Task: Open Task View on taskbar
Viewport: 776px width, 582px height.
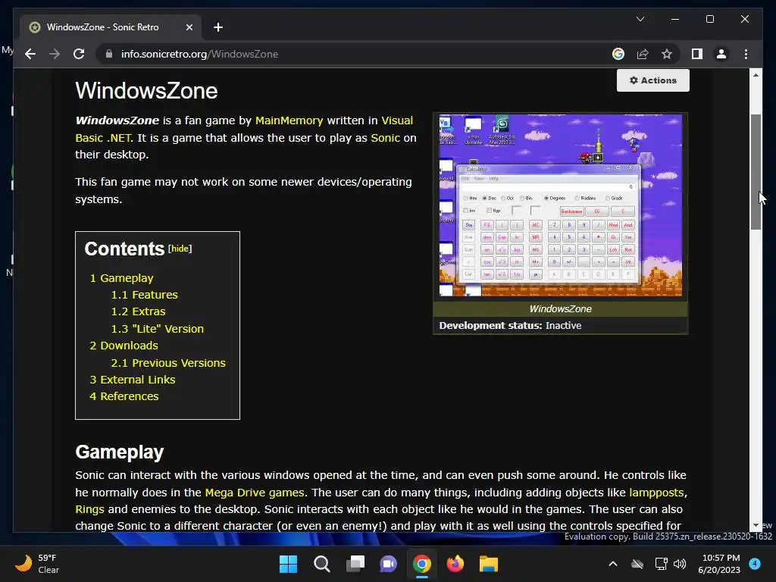Action: coord(355,564)
